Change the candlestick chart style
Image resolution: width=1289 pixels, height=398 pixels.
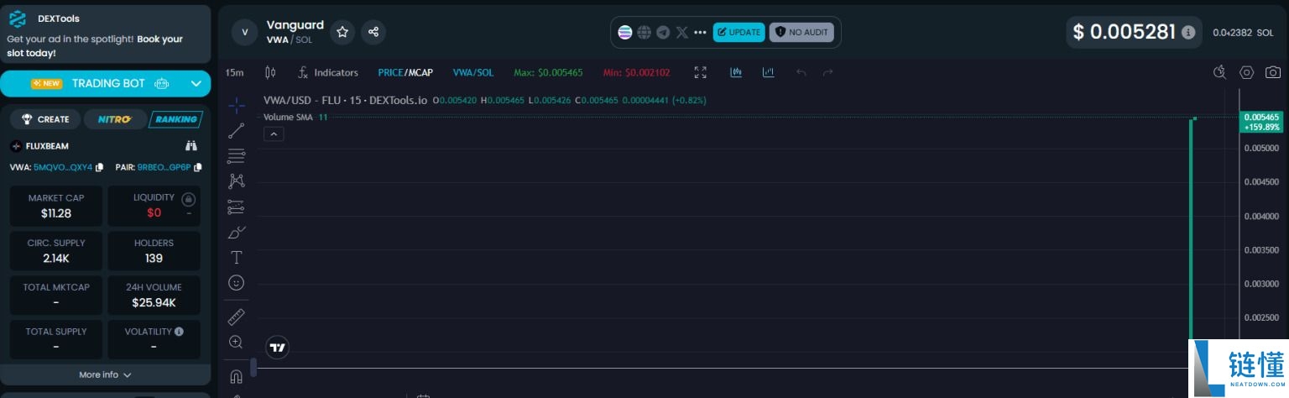click(270, 72)
